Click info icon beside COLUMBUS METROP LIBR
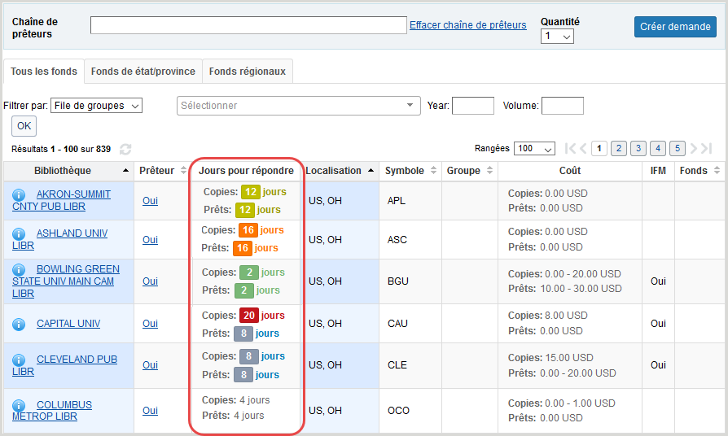This screenshot has width=728, height=436. point(19,405)
